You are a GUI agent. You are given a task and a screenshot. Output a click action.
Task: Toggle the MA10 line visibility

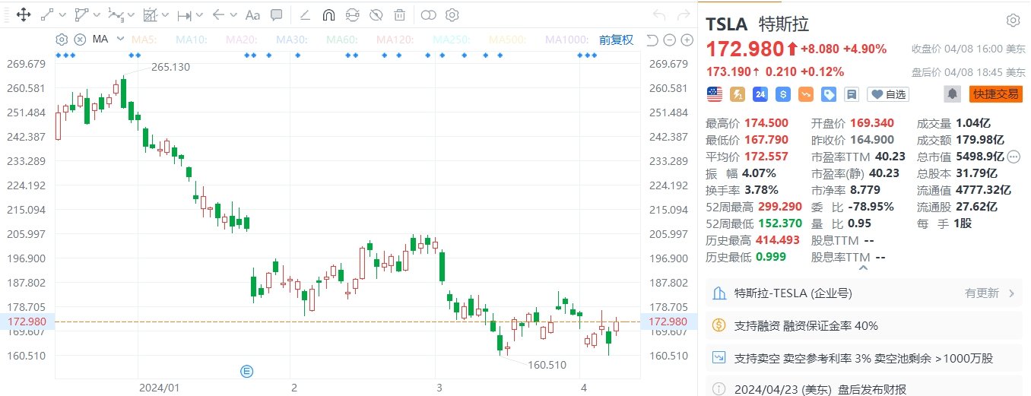[192, 40]
